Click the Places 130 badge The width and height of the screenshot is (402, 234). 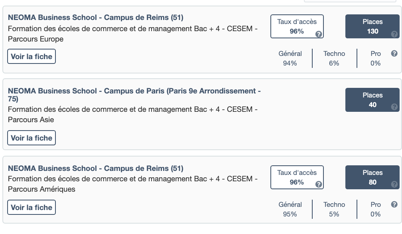point(372,26)
